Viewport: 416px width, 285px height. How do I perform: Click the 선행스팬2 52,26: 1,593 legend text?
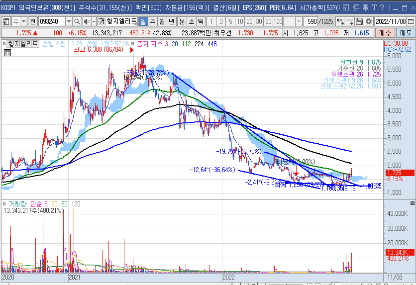350,86
